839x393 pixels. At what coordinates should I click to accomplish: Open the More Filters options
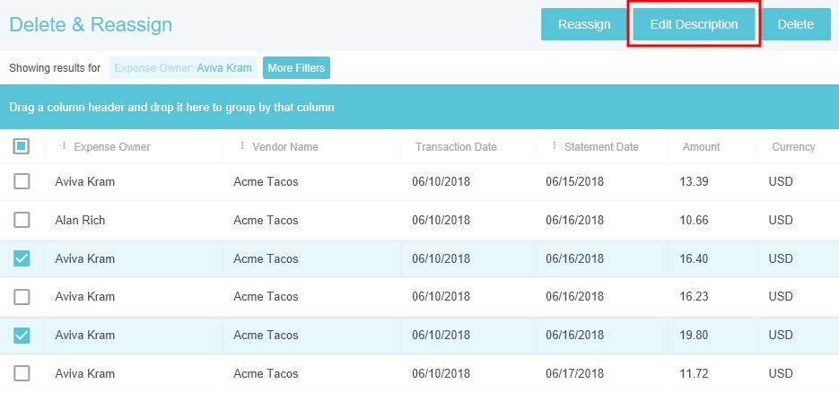pos(296,67)
